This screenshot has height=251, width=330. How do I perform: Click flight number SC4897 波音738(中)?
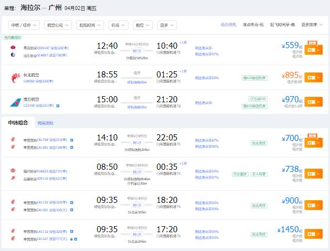tap(52, 55)
